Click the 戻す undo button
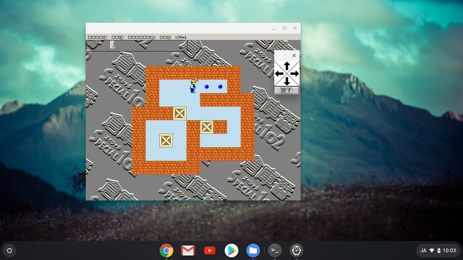The width and height of the screenshot is (463, 260). pos(287,91)
